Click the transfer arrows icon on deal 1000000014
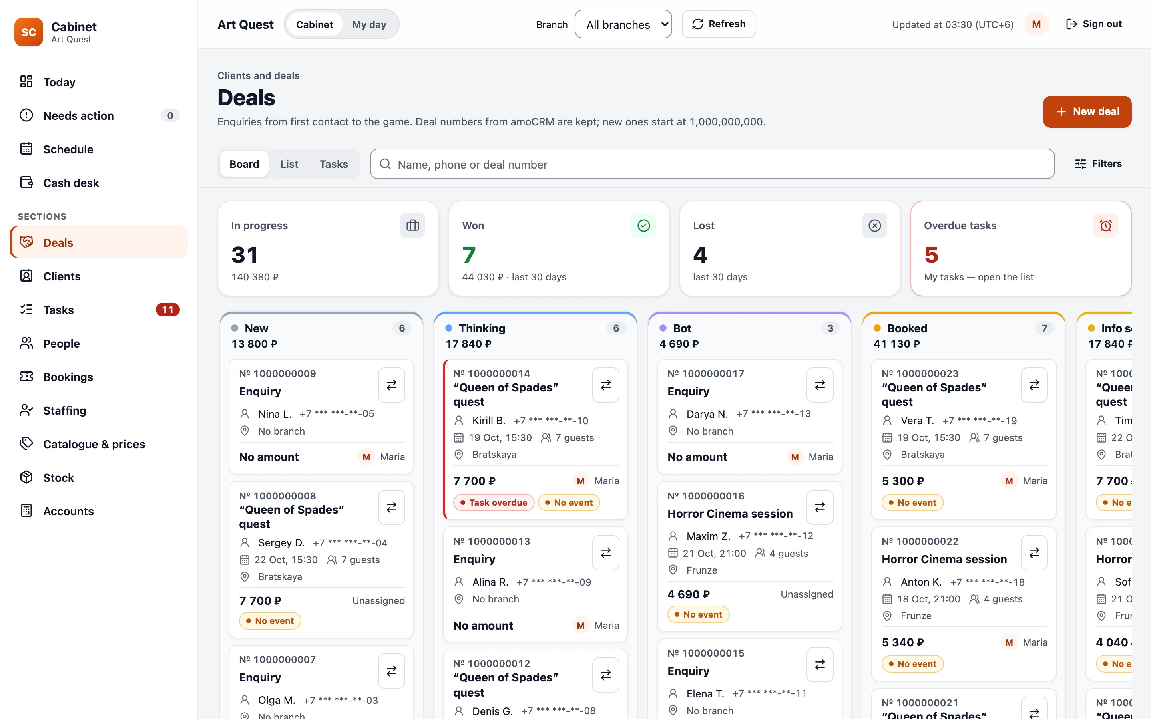This screenshot has width=1151, height=719. pyautogui.click(x=605, y=385)
